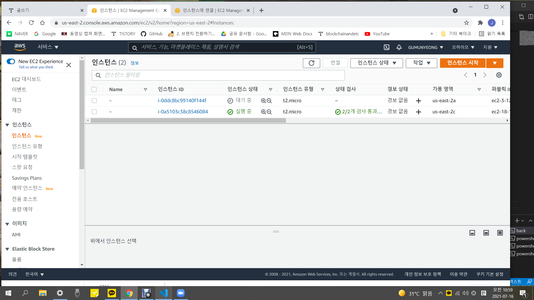Open the 서비스 services menu
The width and height of the screenshot is (534, 300).
pyautogui.click(x=48, y=47)
